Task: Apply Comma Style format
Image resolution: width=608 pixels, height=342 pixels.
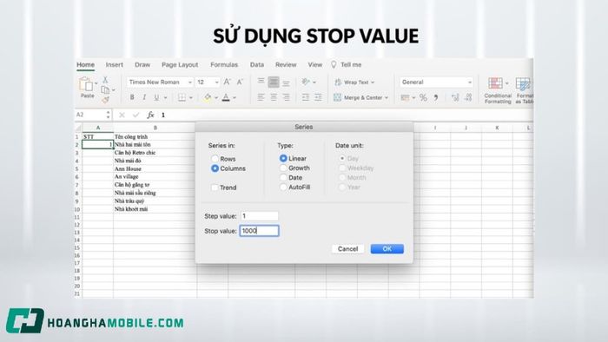Action: (x=436, y=97)
